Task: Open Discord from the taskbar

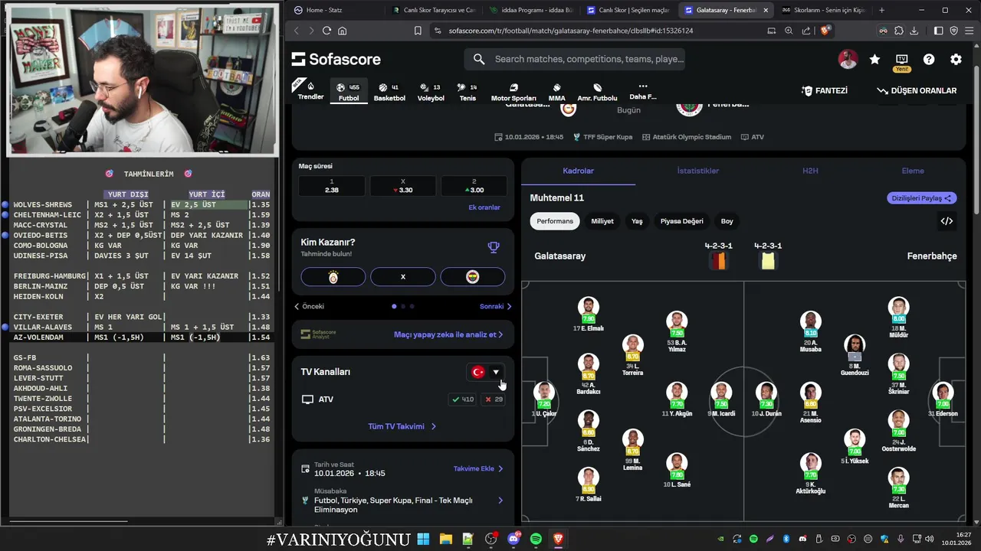Action: pos(513,539)
